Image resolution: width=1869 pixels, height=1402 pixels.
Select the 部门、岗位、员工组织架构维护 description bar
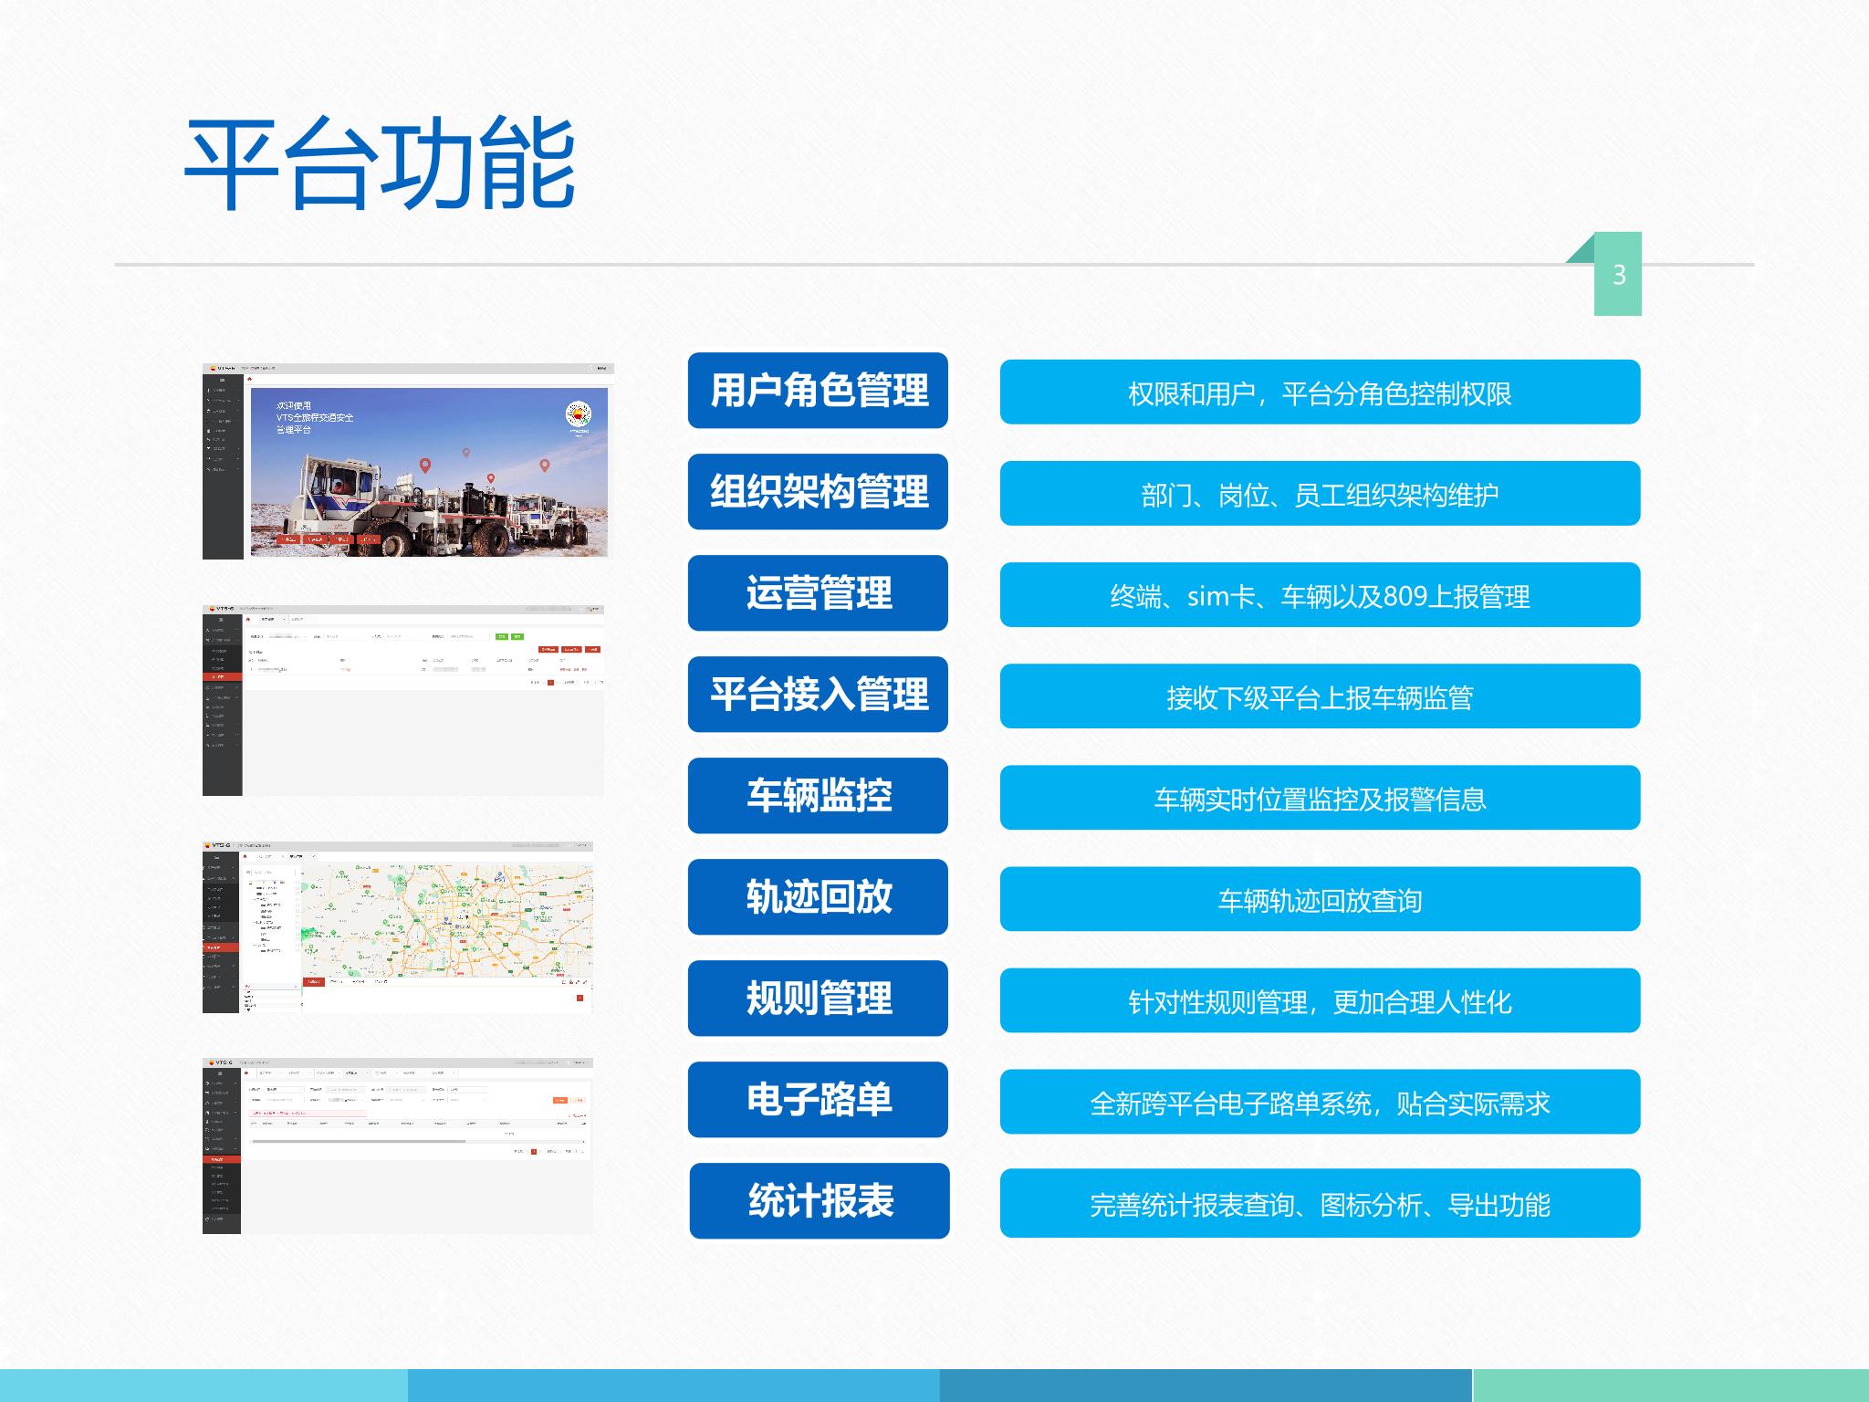pos(1320,494)
